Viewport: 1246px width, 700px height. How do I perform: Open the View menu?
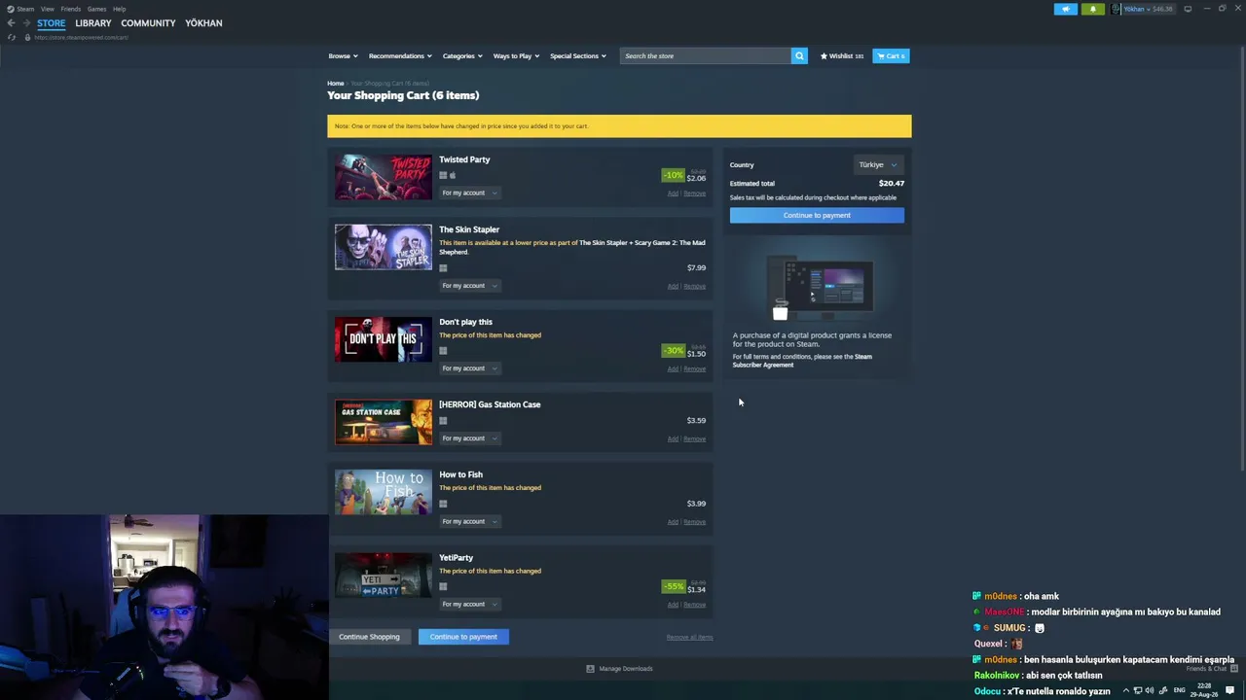coord(47,9)
